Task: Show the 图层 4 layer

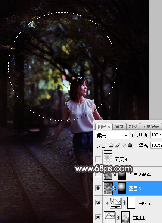Action: coord(98,159)
